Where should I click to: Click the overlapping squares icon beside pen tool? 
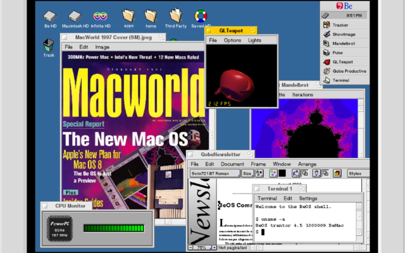point(325,173)
